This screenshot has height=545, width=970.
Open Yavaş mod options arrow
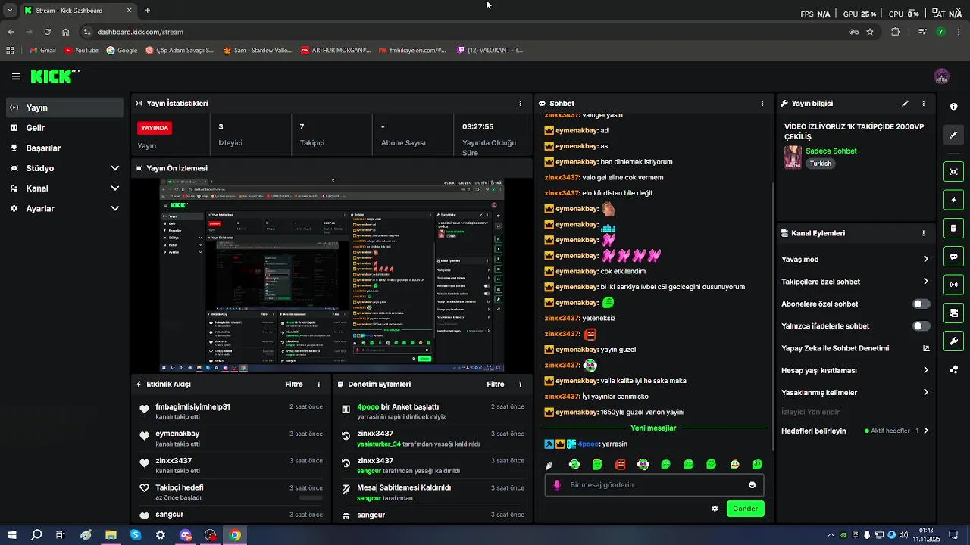(925, 260)
